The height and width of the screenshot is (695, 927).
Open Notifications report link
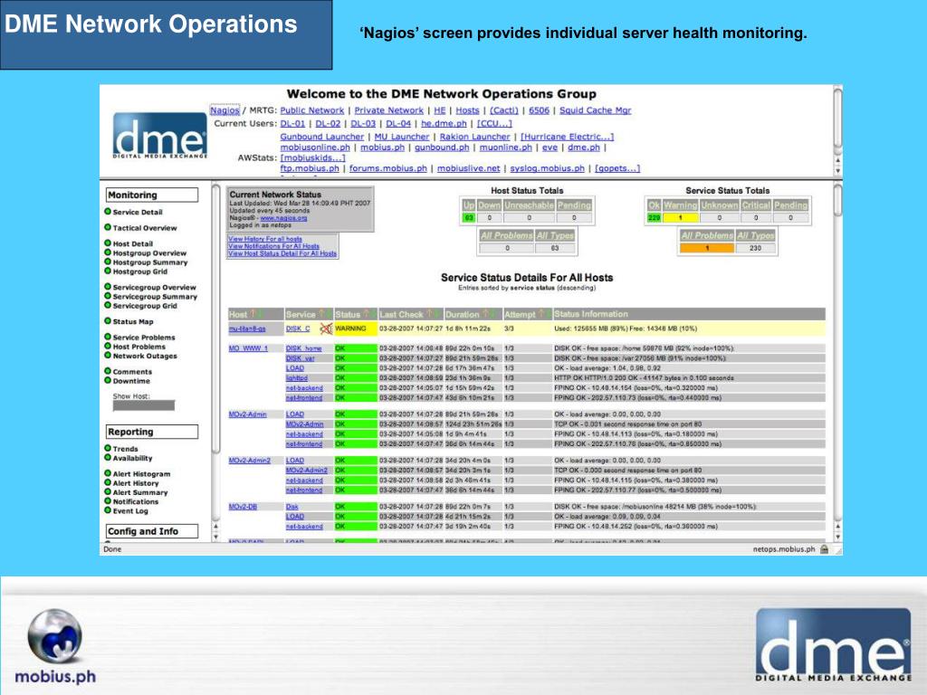coord(136,501)
